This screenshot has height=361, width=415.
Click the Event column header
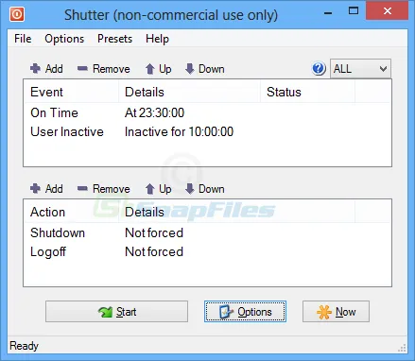pos(71,92)
